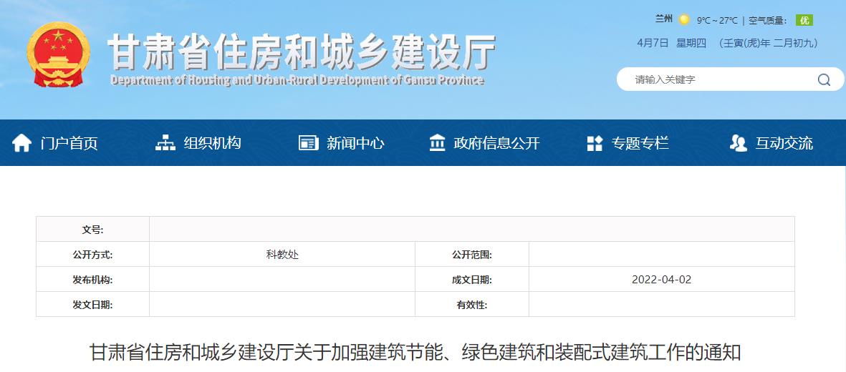
Task: Click the newspaper icon beside 新闻中心
Action: tap(309, 143)
